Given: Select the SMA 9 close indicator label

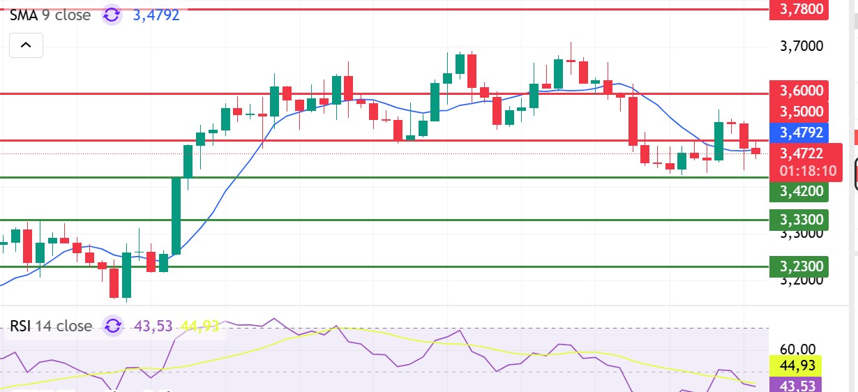Looking at the screenshot, I should [x=50, y=15].
